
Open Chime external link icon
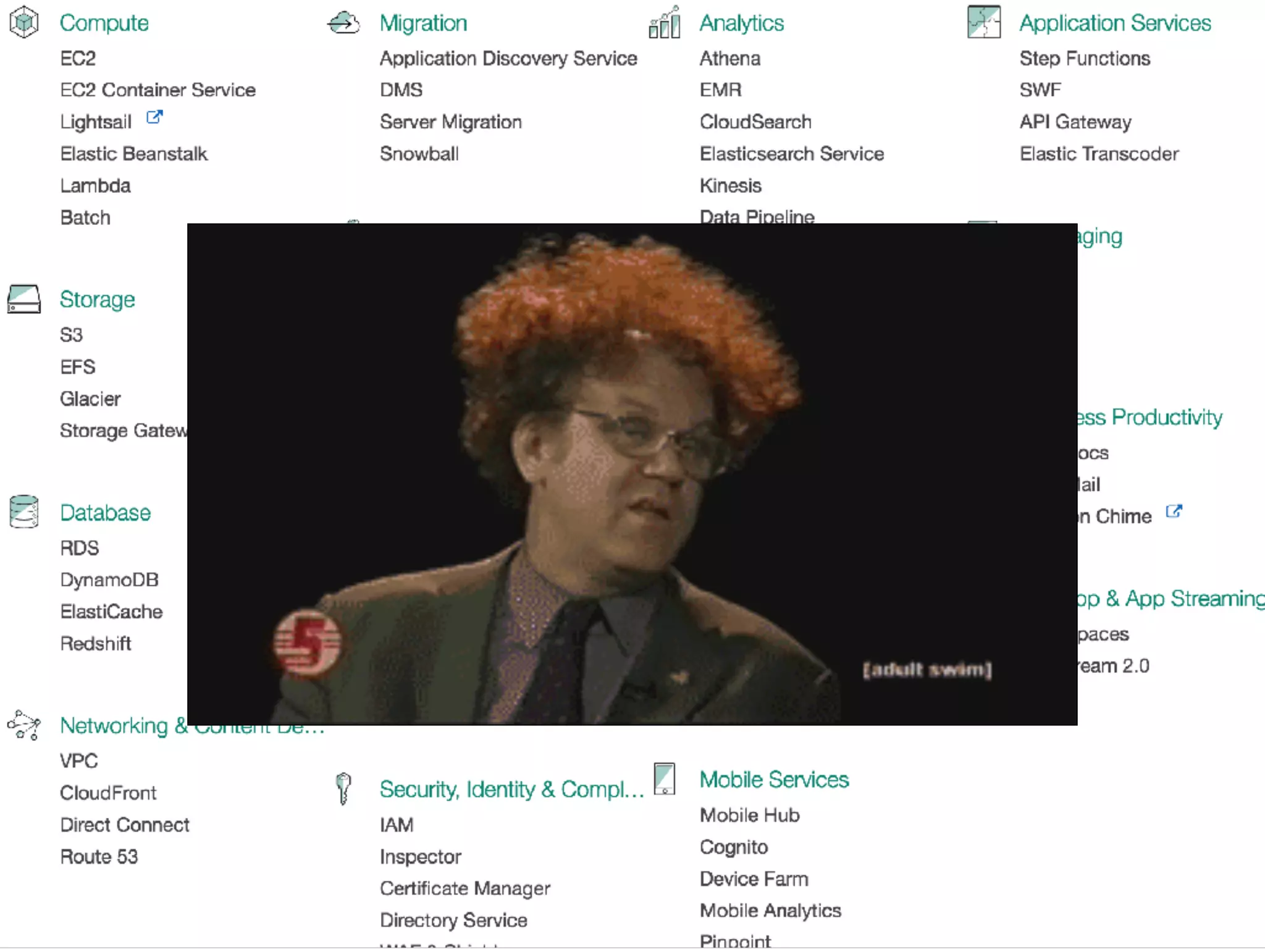[1174, 512]
